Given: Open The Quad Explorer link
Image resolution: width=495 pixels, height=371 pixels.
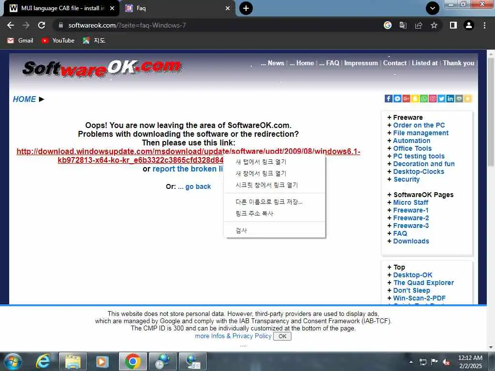Looking at the screenshot, I should [x=423, y=283].
